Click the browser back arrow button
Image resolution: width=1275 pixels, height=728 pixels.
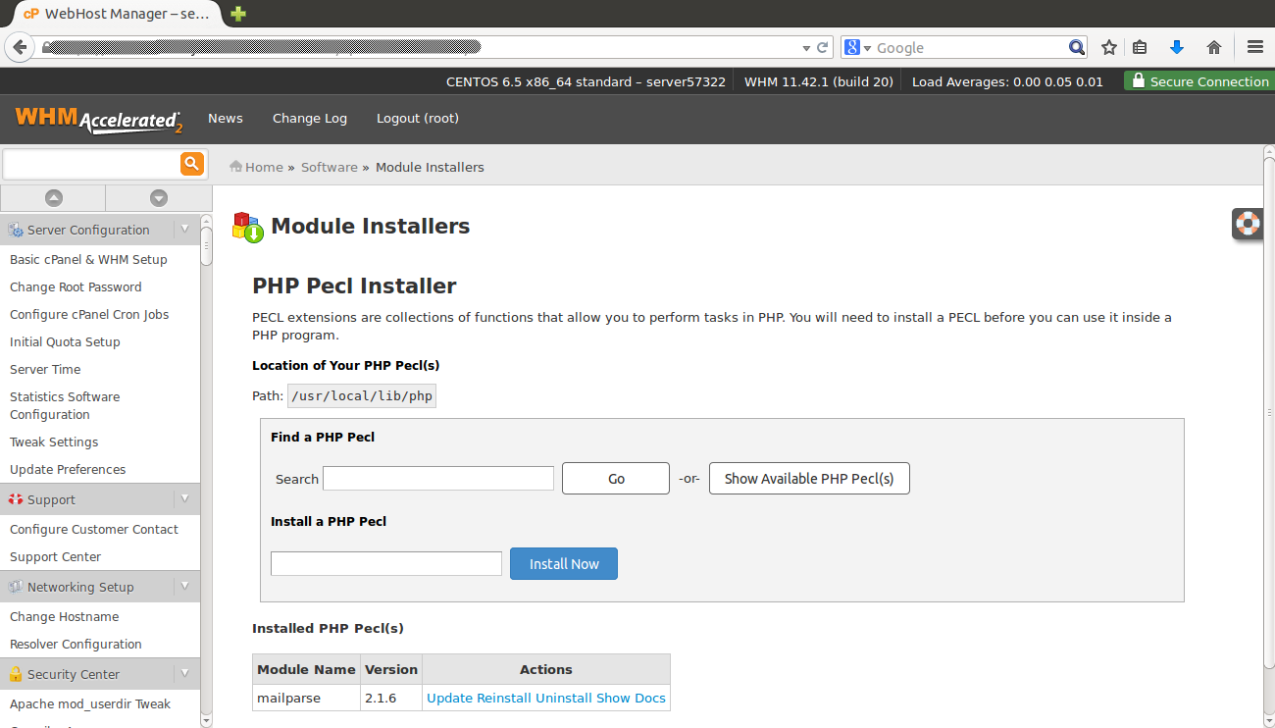point(19,47)
